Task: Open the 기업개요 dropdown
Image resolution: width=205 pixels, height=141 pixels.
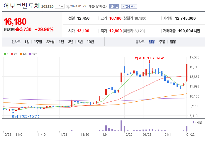Action: [x=129, y=6]
